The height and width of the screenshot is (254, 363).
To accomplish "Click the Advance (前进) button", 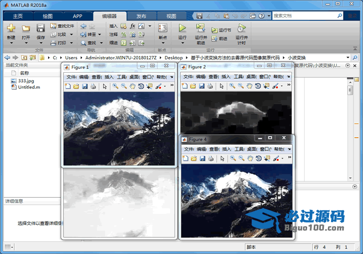I will (219, 39).
